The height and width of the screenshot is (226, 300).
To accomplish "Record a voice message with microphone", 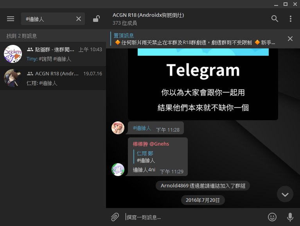I will (x=290, y=217).
